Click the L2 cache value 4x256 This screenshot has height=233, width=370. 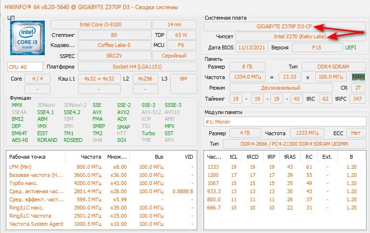click(145, 79)
